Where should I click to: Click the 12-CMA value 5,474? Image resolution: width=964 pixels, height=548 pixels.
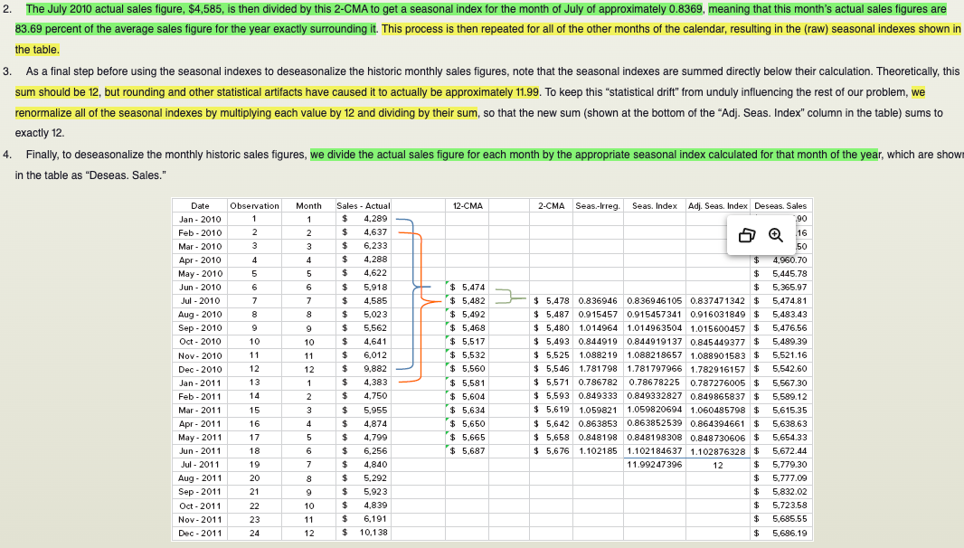(x=473, y=288)
